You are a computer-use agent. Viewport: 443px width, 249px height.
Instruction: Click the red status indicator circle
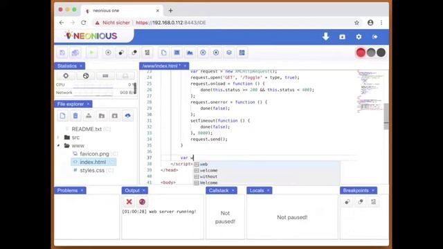tap(361, 53)
